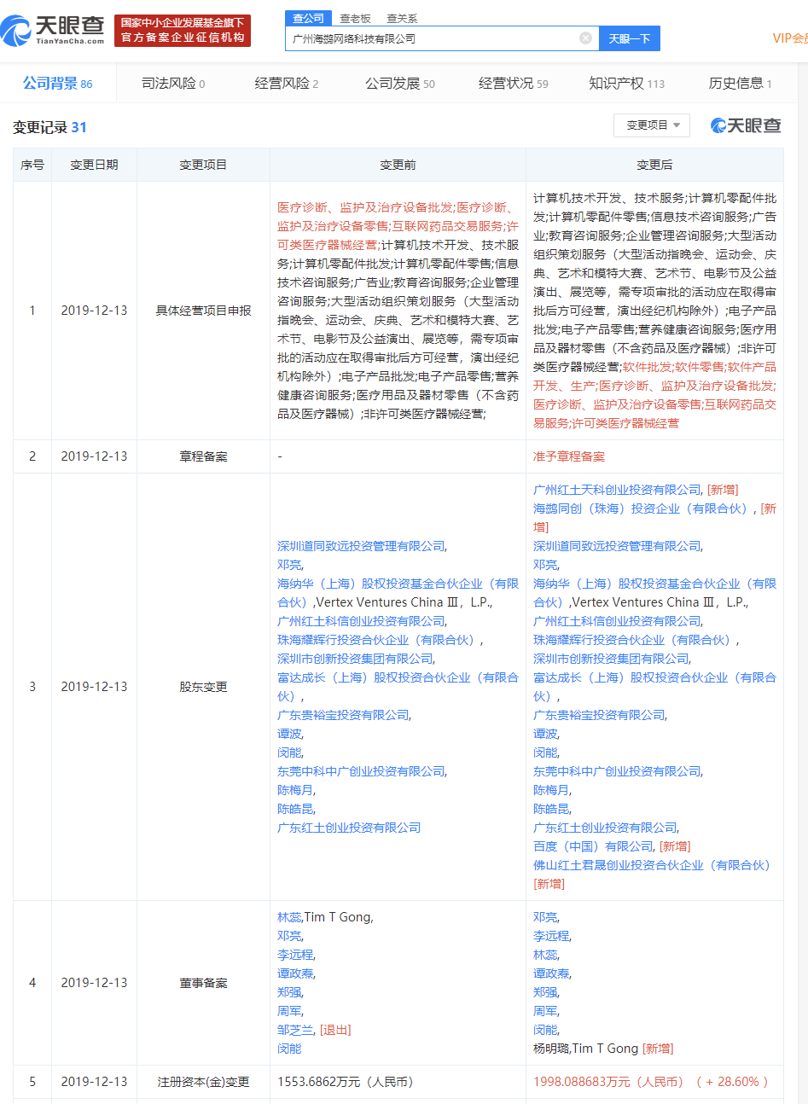Screen dimensions: 808x1104
Task: Clear the search box using the X icon
Action: pos(585,38)
